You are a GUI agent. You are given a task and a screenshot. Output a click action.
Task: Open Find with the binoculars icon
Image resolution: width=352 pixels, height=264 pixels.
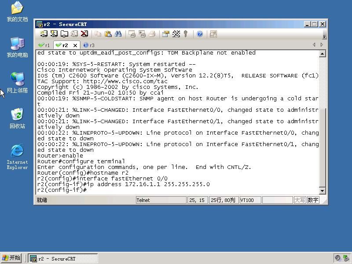[x=118, y=34]
